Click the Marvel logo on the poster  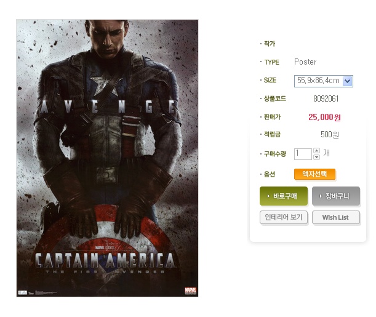pyautogui.click(x=190, y=291)
